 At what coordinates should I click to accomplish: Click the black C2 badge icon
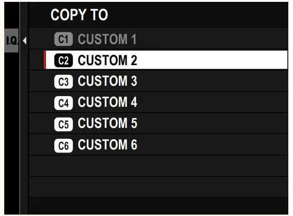click(64, 60)
